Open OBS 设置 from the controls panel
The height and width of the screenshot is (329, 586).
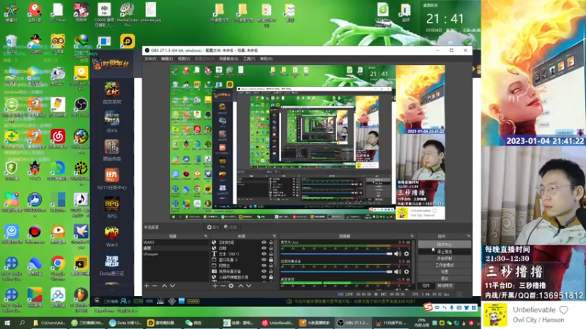[x=445, y=272]
